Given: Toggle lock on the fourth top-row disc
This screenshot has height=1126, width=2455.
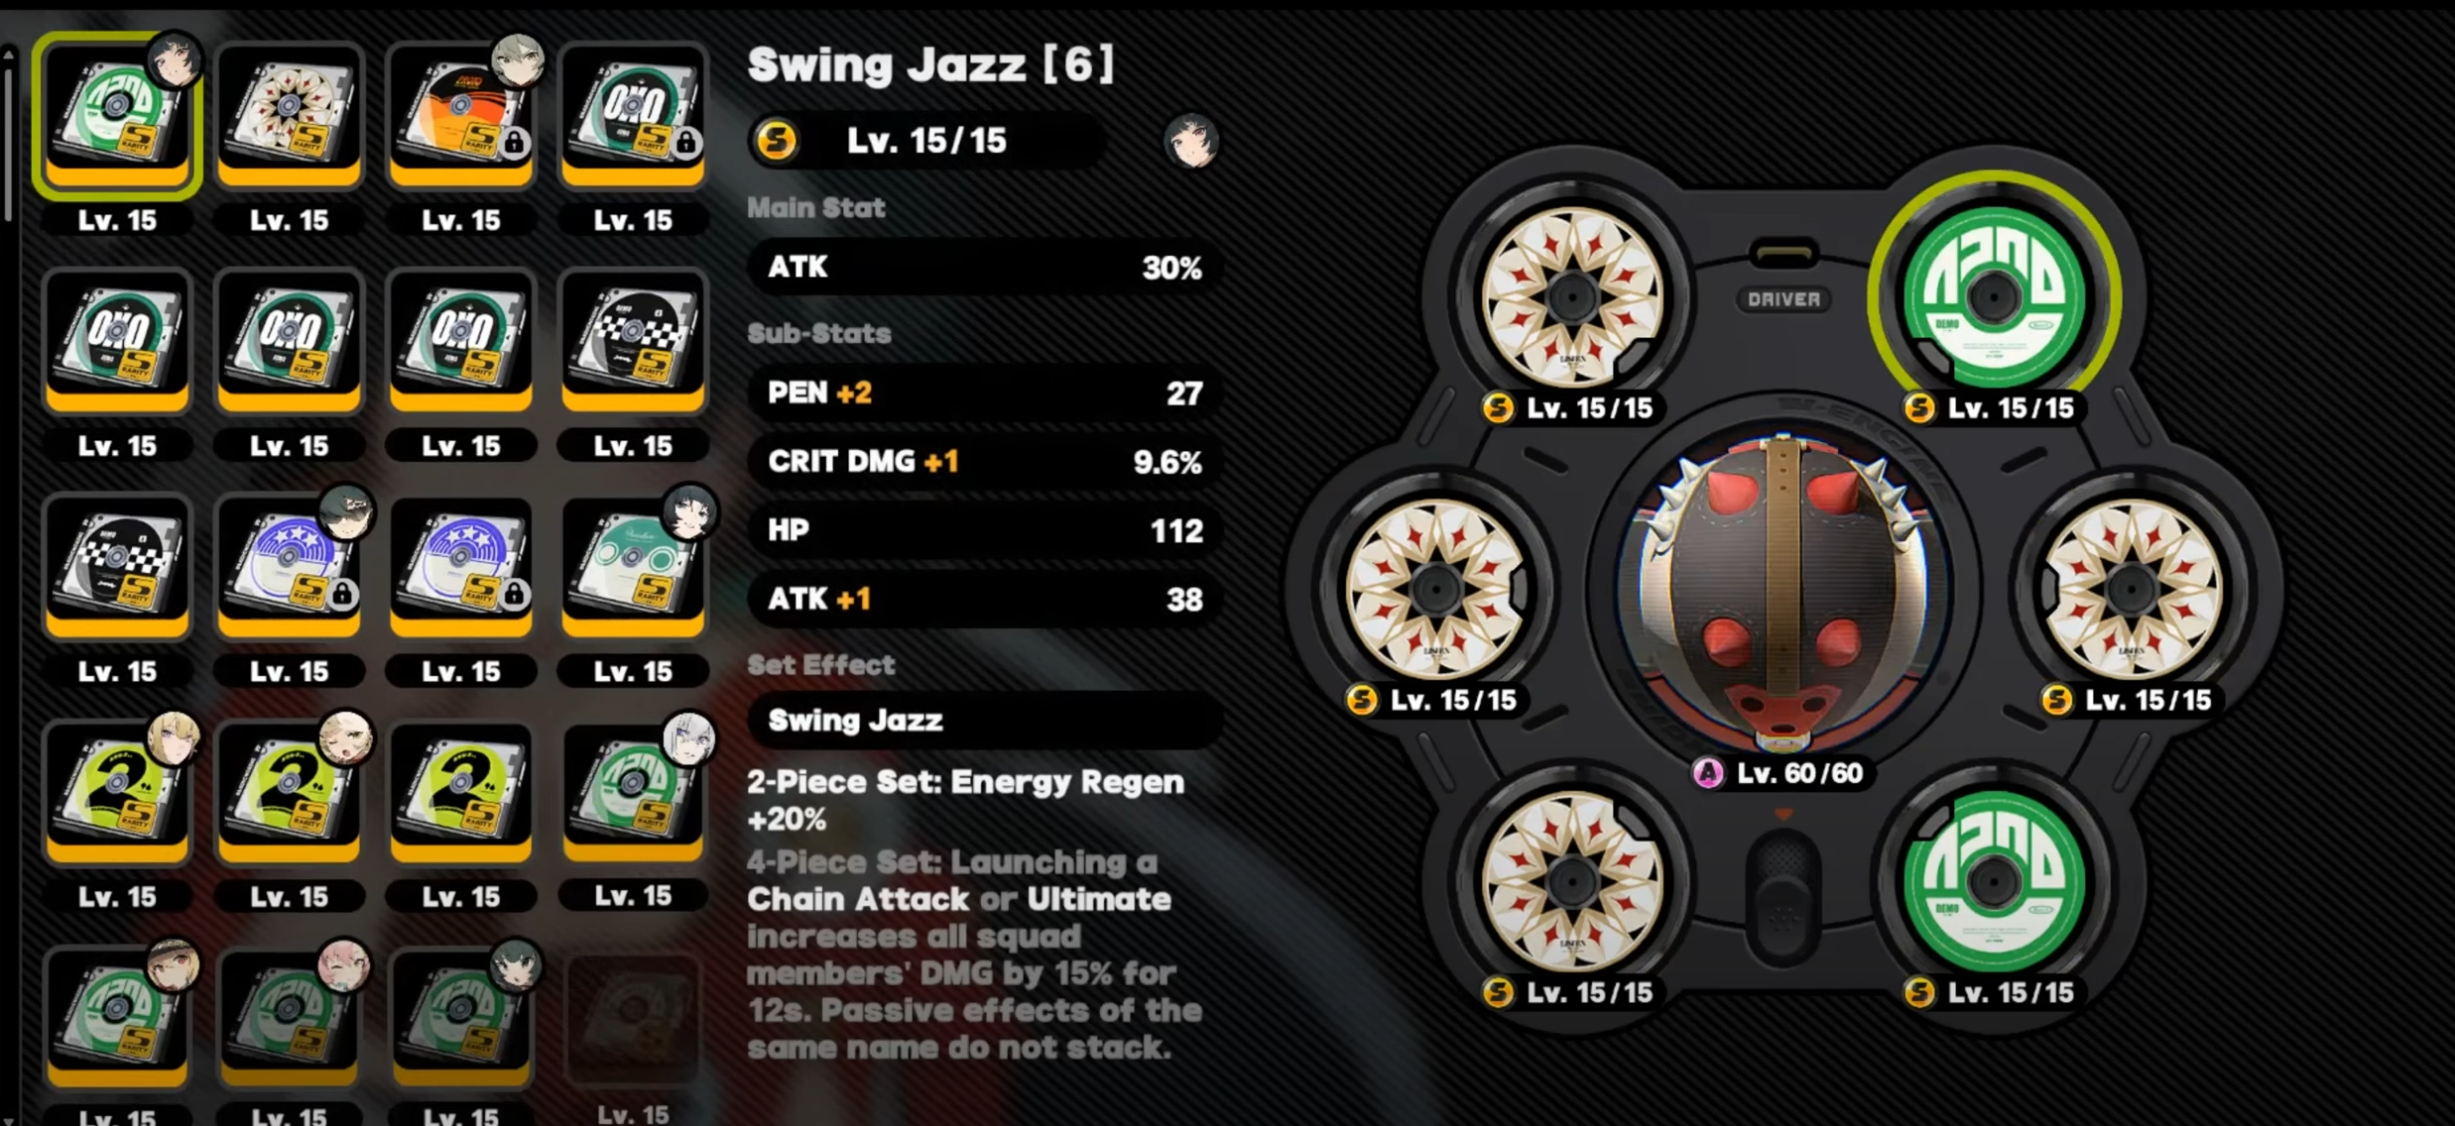Looking at the screenshot, I should point(685,144).
